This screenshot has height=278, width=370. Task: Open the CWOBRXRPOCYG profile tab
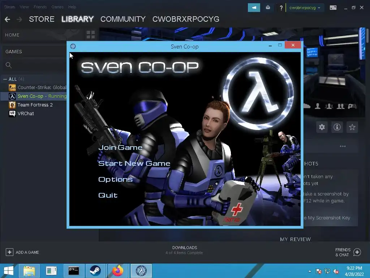tap(186, 19)
